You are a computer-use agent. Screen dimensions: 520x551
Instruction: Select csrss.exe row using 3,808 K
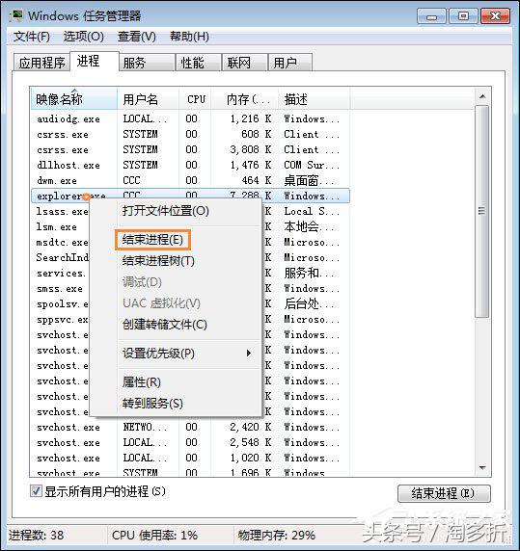(x=190, y=149)
